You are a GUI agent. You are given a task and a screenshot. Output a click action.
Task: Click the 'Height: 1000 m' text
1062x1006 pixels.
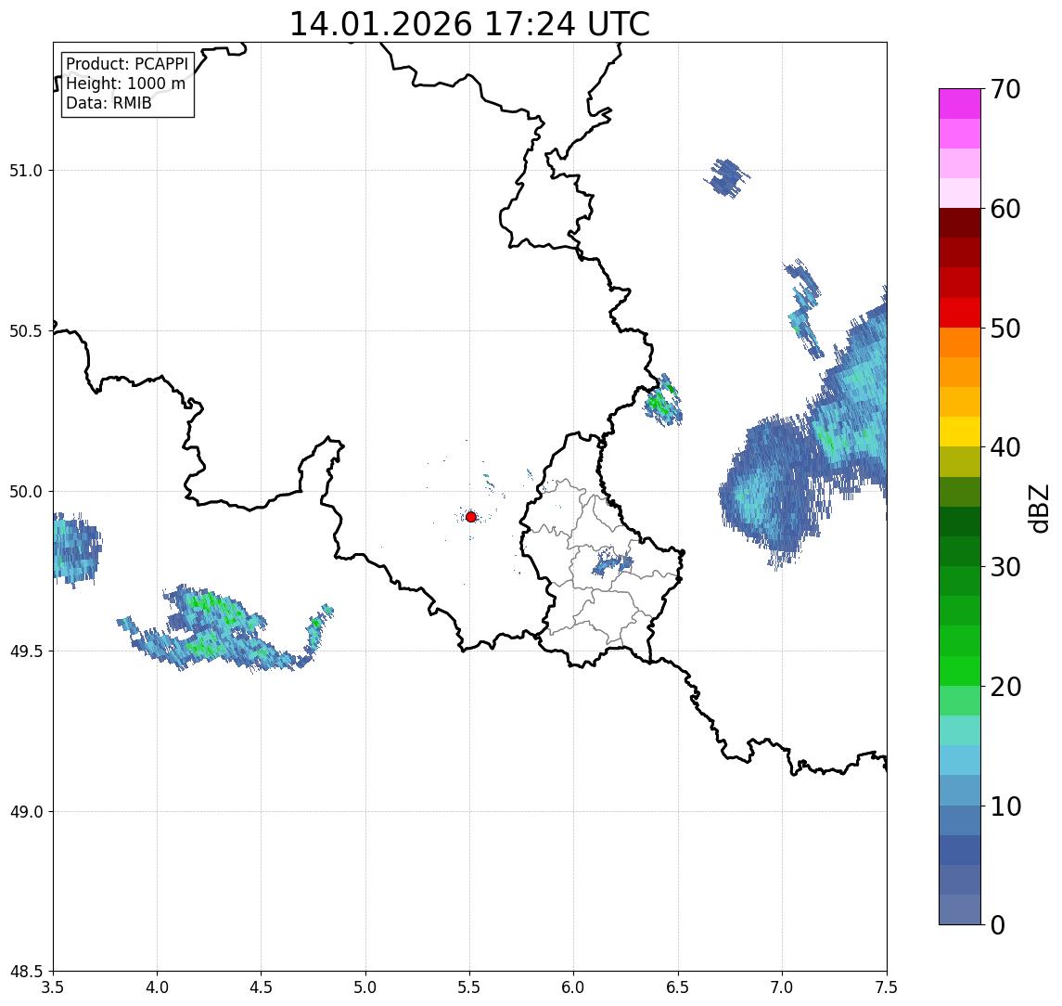[125, 84]
